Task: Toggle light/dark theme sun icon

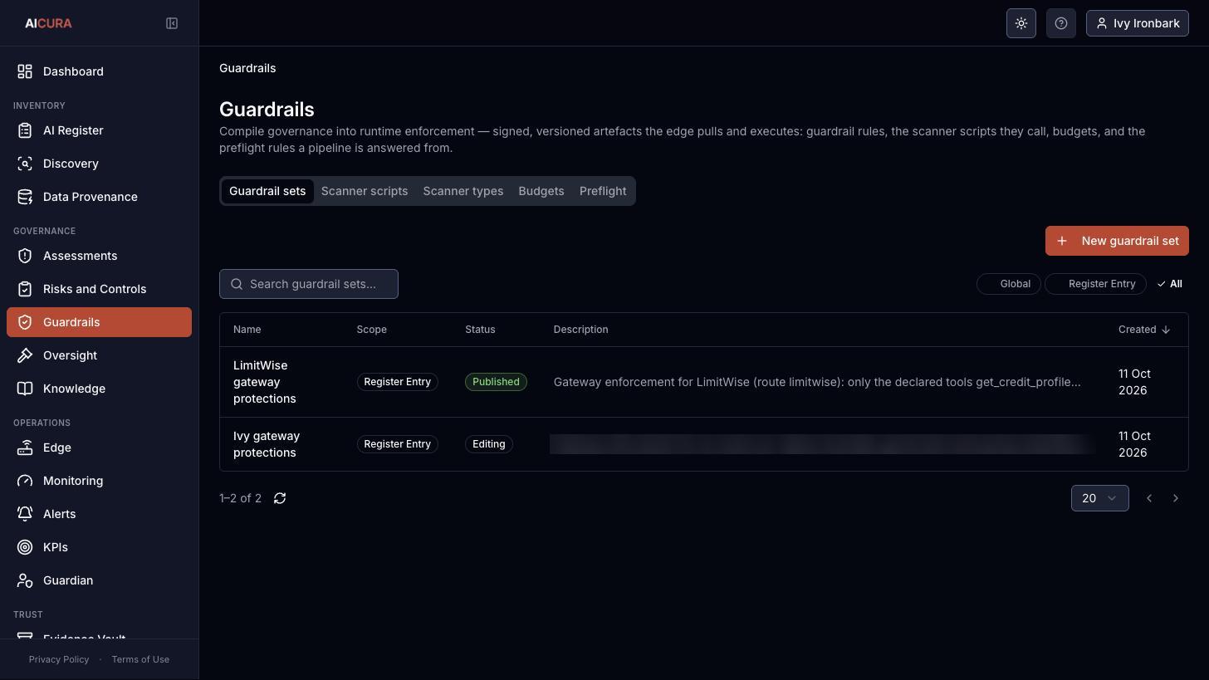Action: 1021,23
